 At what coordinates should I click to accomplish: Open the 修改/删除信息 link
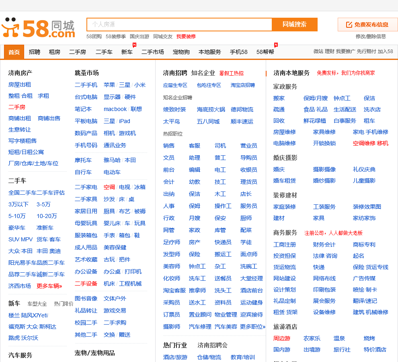tap(371, 37)
